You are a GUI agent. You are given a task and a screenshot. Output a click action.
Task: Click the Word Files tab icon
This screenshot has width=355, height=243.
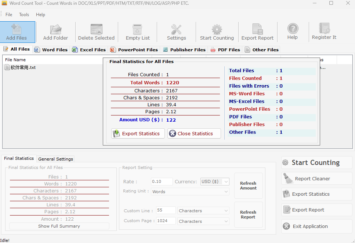[37, 50]
